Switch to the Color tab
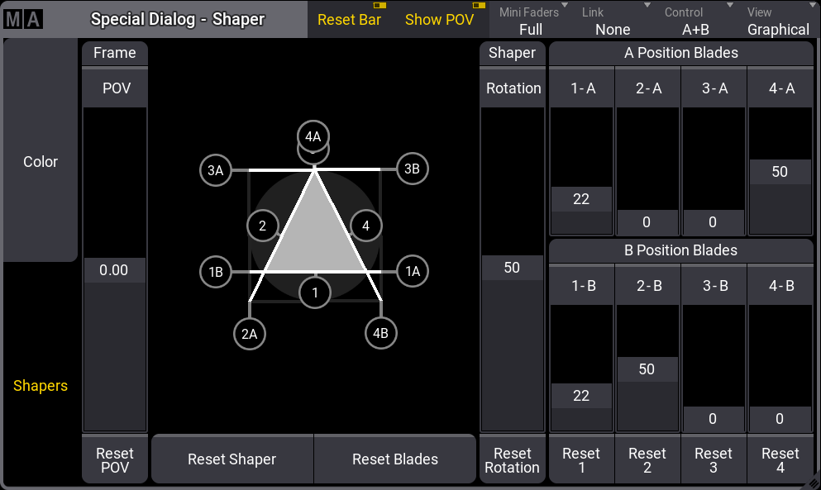This screenshot has height=490, width=821. tap(41, 162)
